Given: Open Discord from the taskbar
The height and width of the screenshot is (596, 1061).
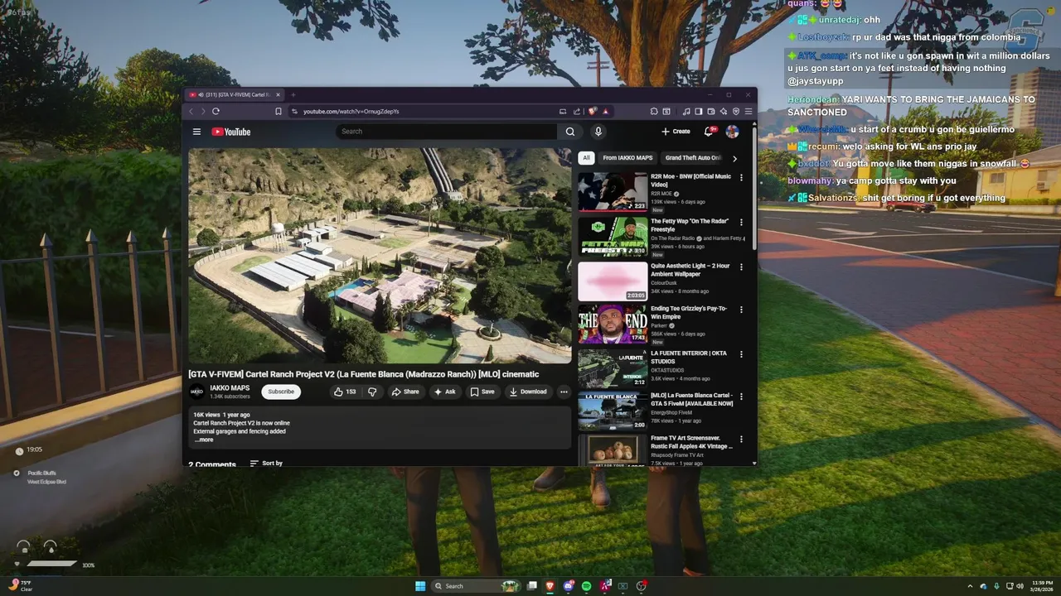Looking at the screenshot, I should 568,586.
